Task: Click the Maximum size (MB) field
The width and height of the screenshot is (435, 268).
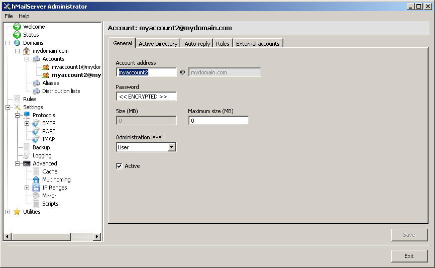Action: [219, 121]
